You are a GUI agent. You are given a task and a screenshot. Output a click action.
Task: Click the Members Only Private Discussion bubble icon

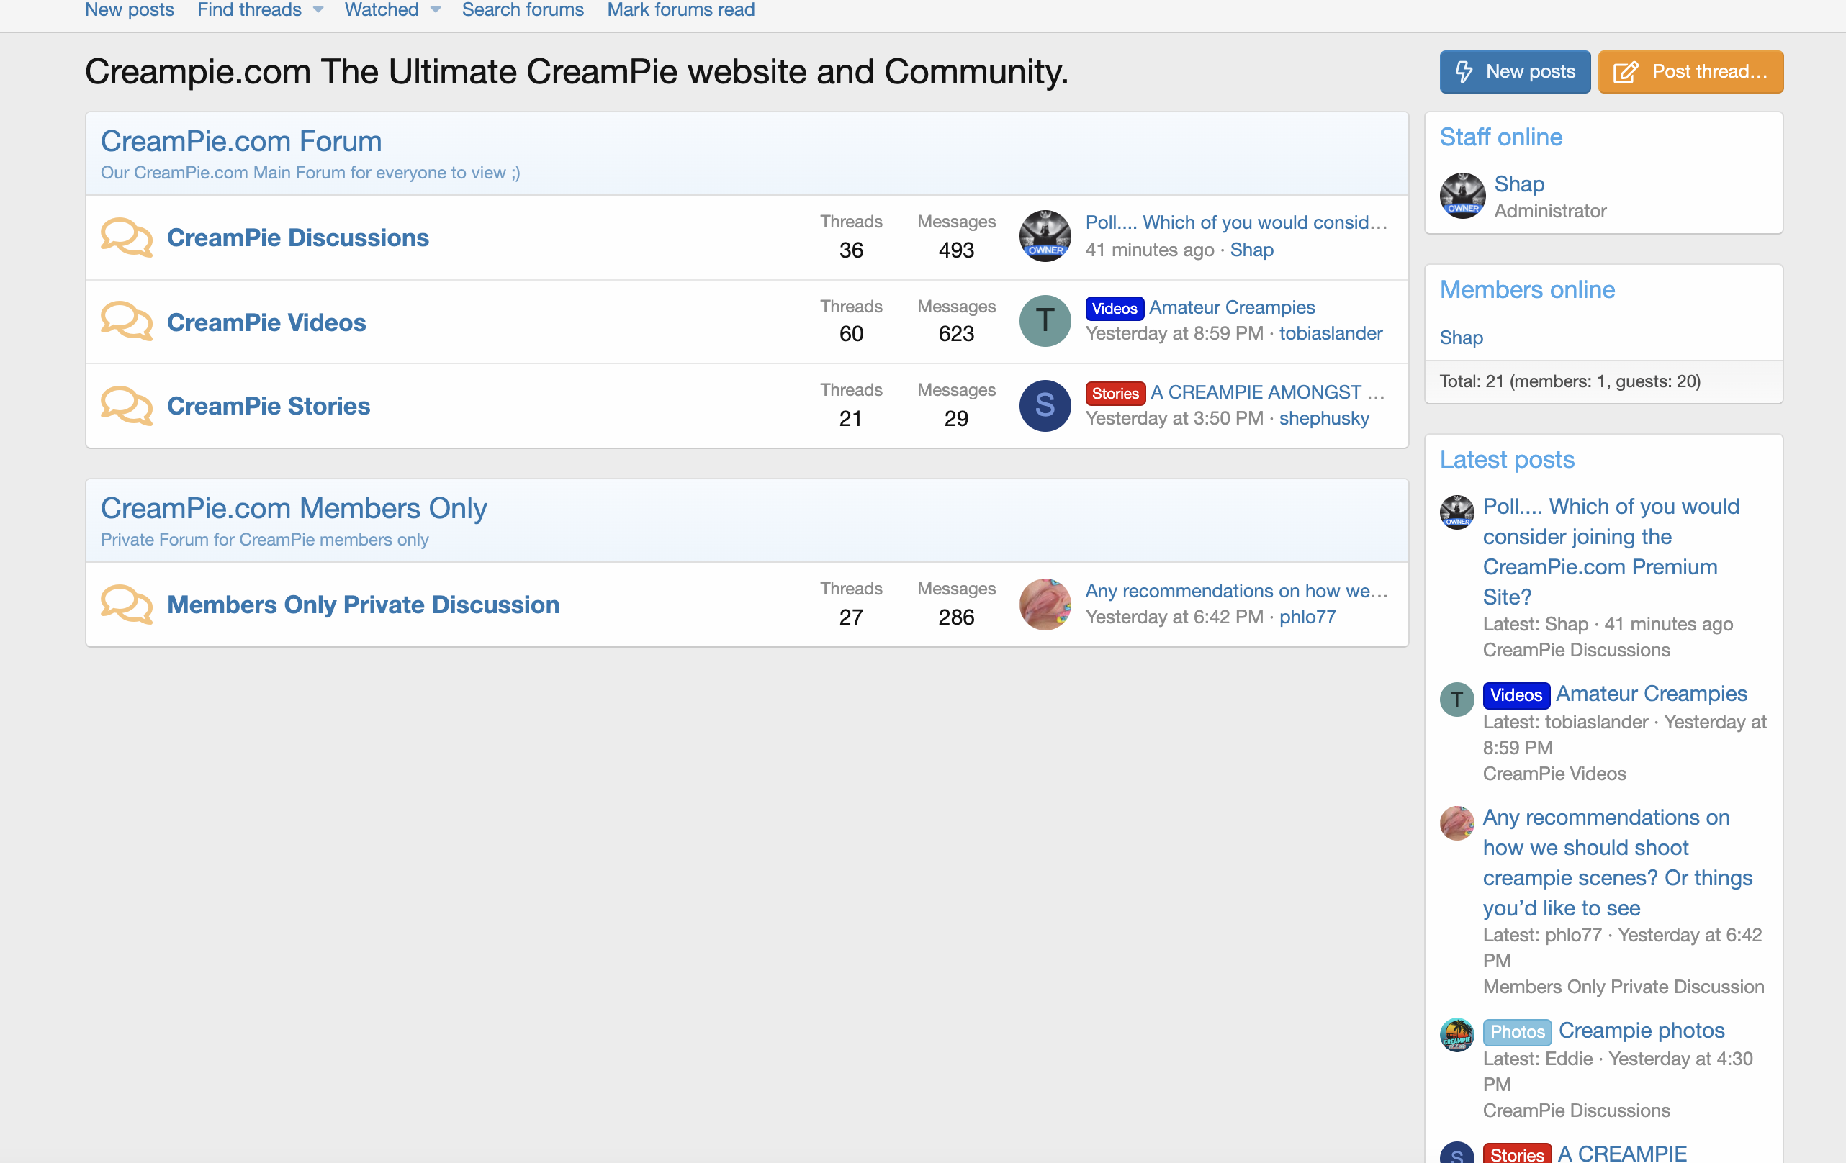coord(127,605)
